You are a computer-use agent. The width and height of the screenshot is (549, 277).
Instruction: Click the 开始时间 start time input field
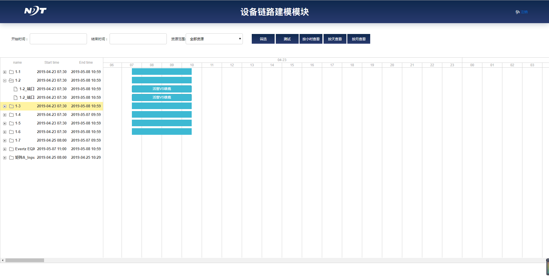click(x=58, y=39)
